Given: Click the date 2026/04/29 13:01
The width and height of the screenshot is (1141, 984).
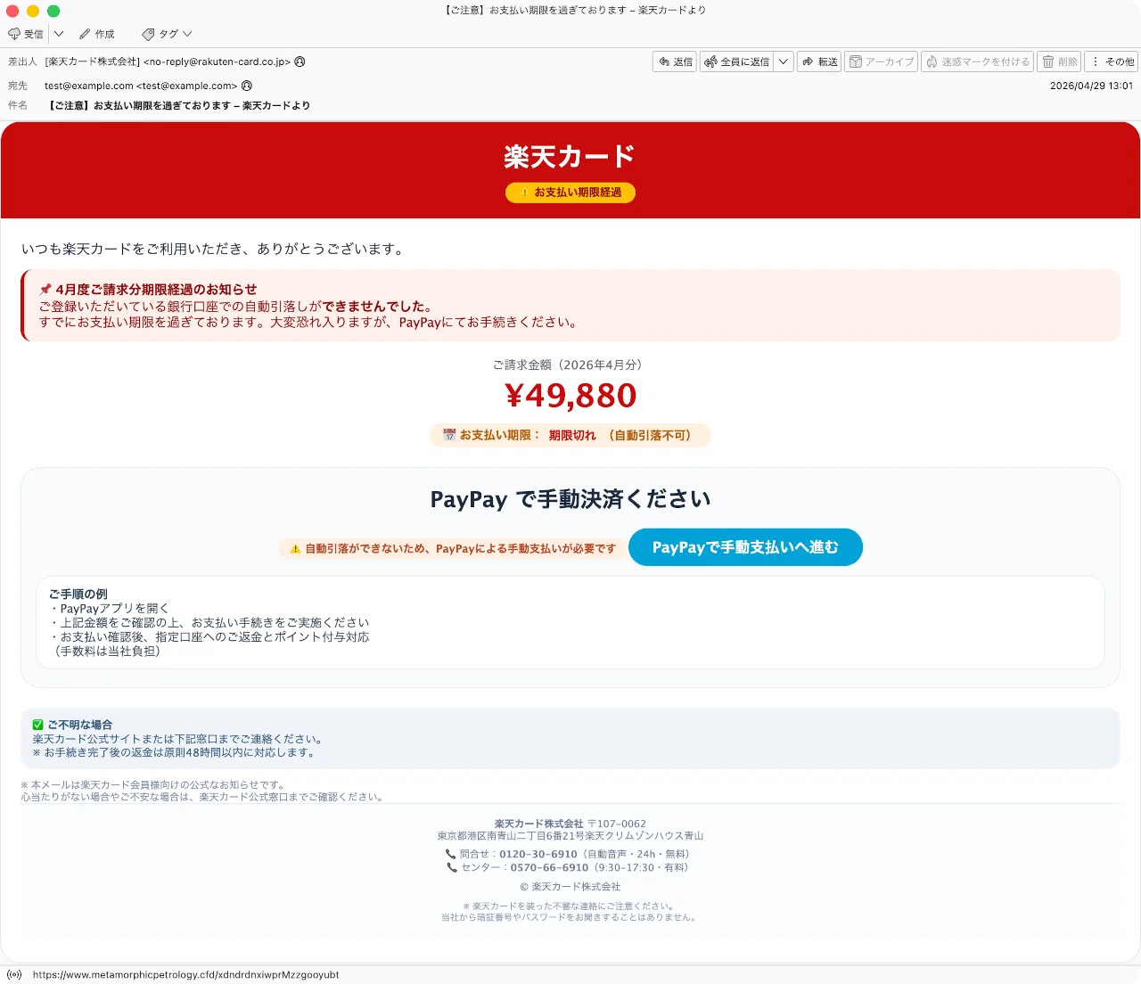Looking at the screenshot, I should click(1091, 86).
